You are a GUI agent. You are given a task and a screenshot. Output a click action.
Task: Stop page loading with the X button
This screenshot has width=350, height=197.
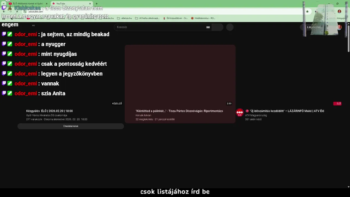[x=17, y=11]
